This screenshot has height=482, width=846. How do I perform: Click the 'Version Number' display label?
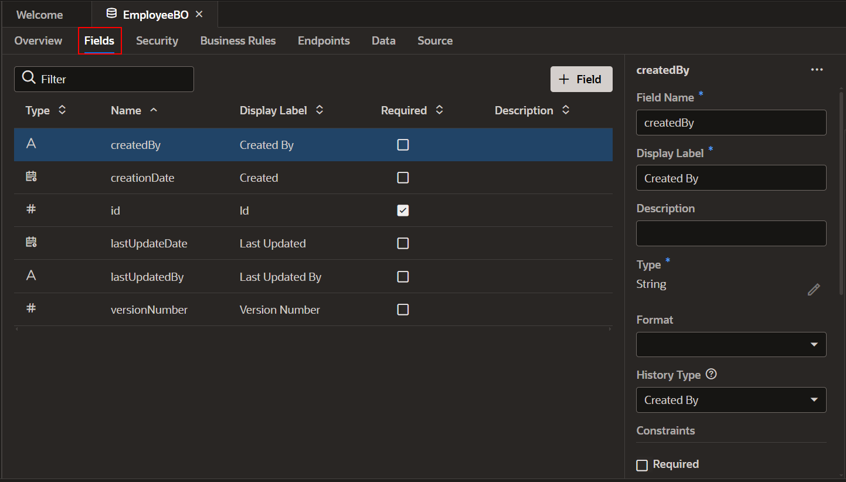pos(280,310)
